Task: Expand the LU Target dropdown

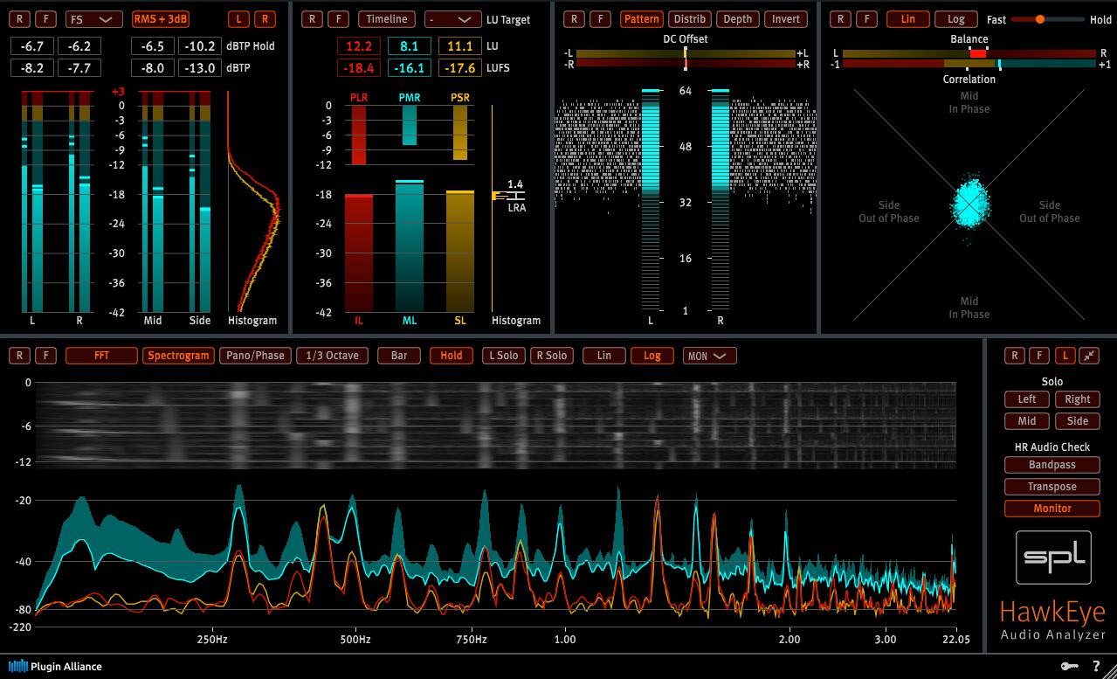Action: point(452,18)
